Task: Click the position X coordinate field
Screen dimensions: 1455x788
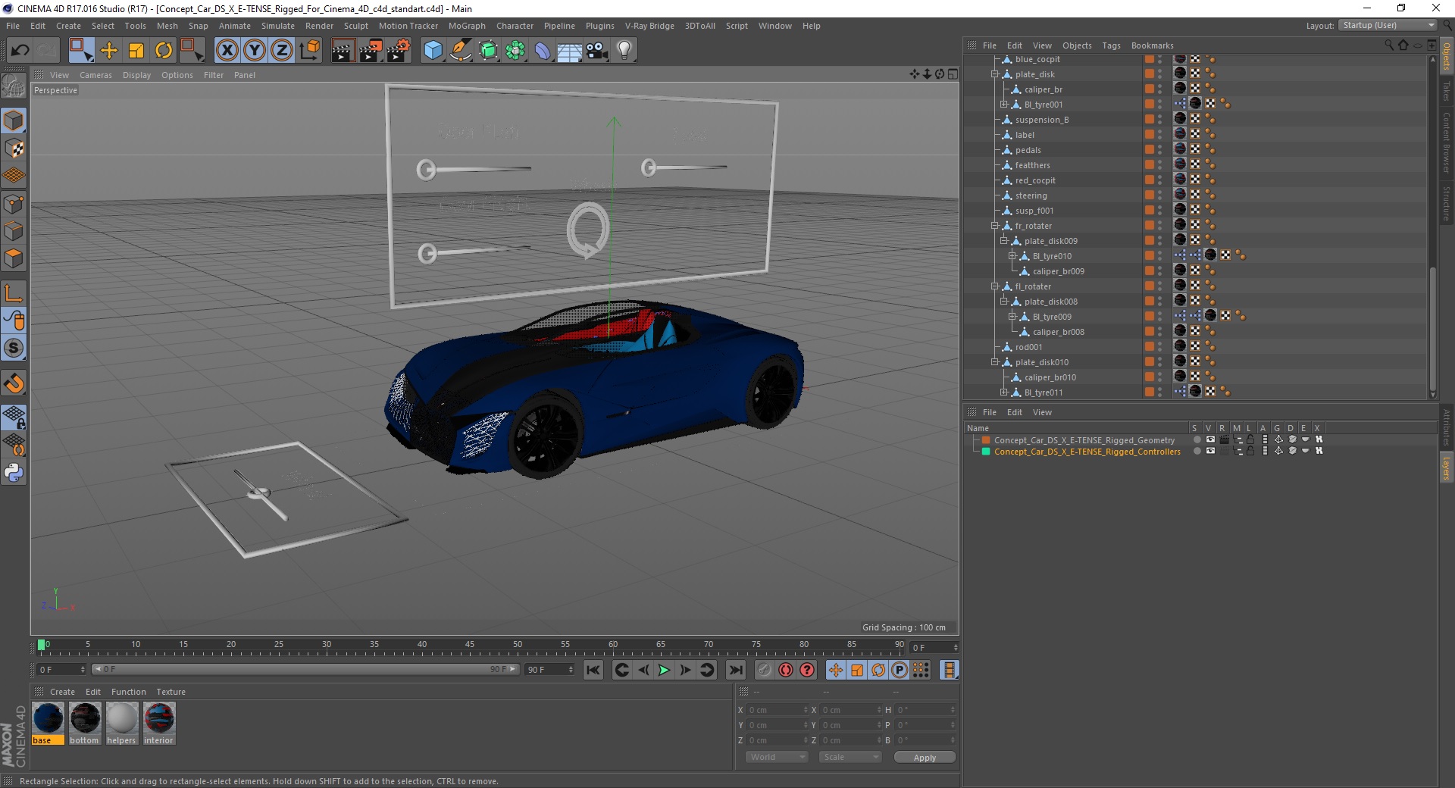Action: [778, 710]
